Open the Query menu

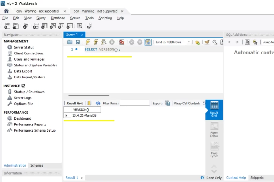41,18
